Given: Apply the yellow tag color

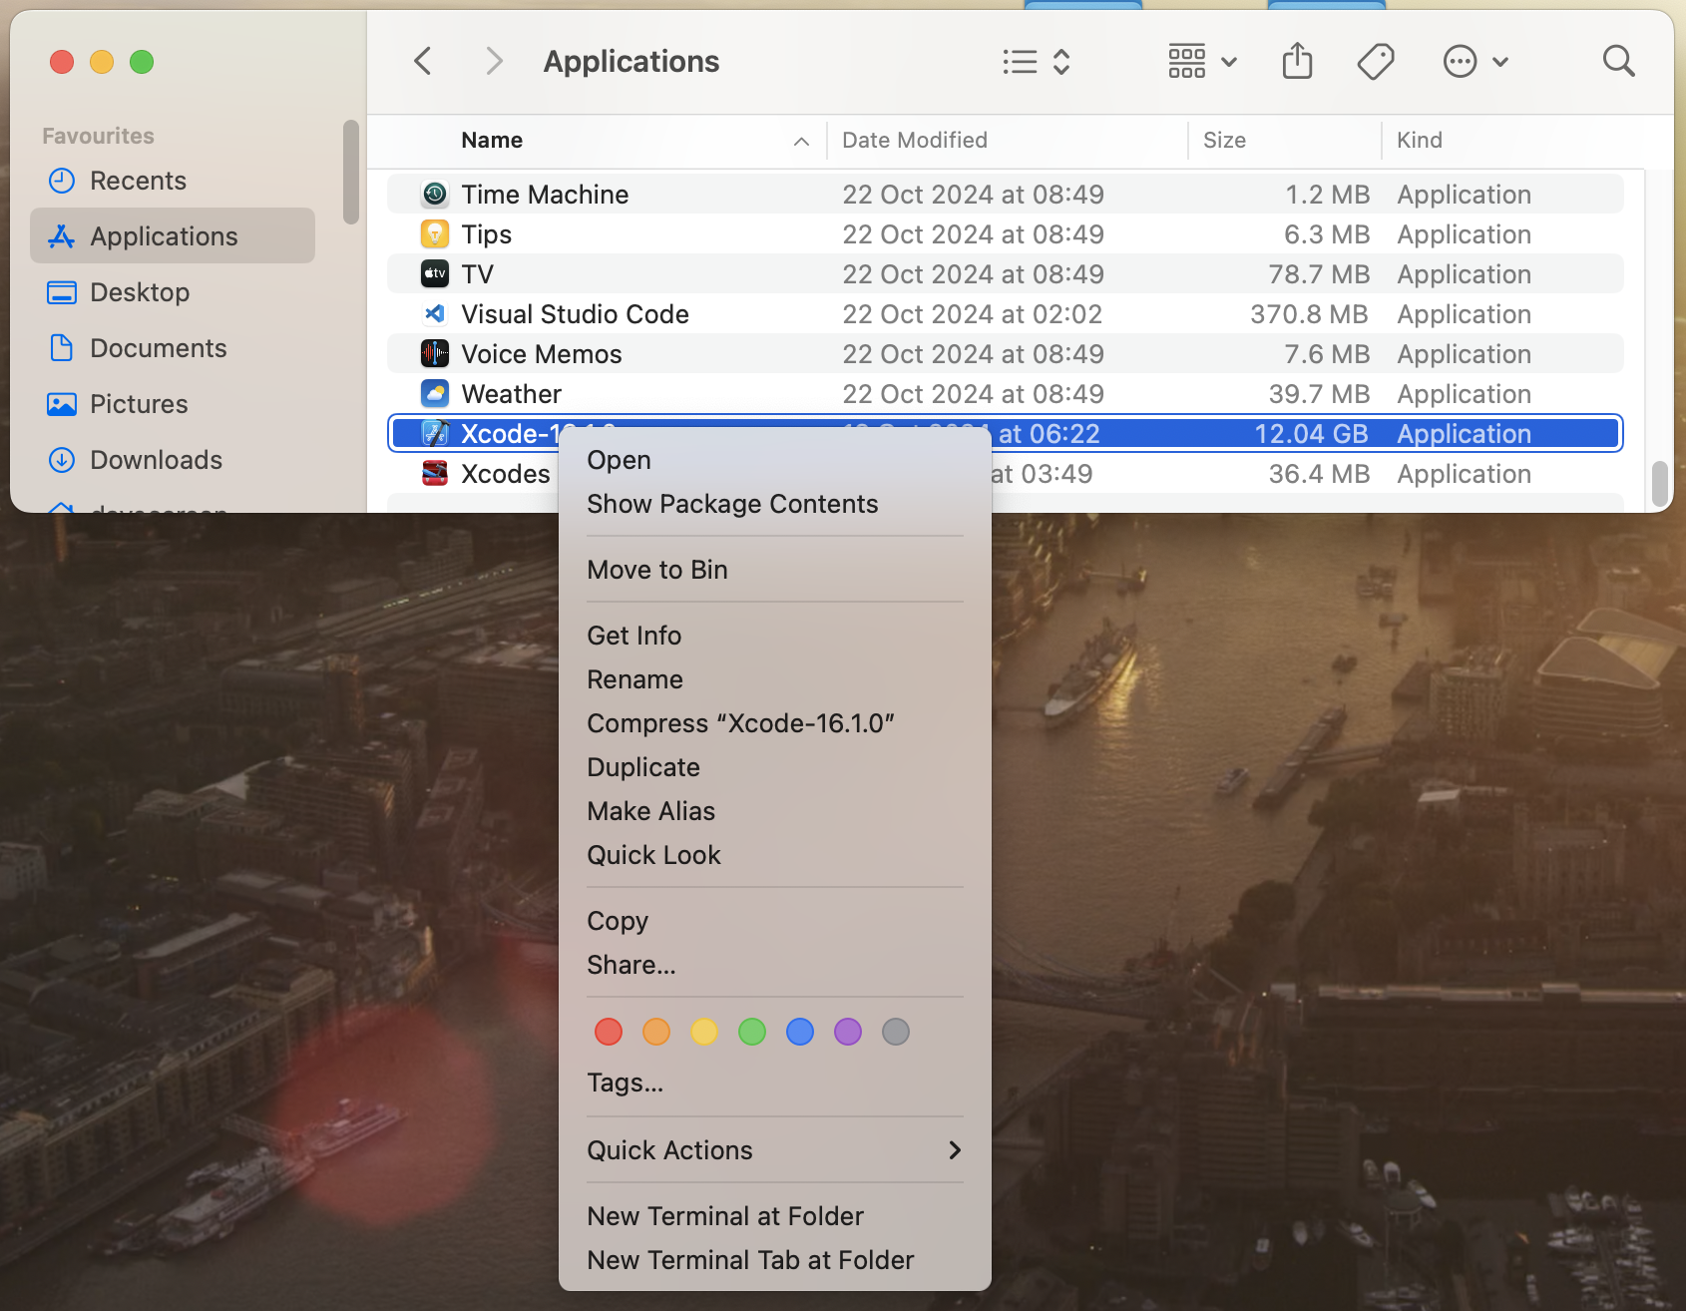Looking at the screenshot, I should [704, 1032].
